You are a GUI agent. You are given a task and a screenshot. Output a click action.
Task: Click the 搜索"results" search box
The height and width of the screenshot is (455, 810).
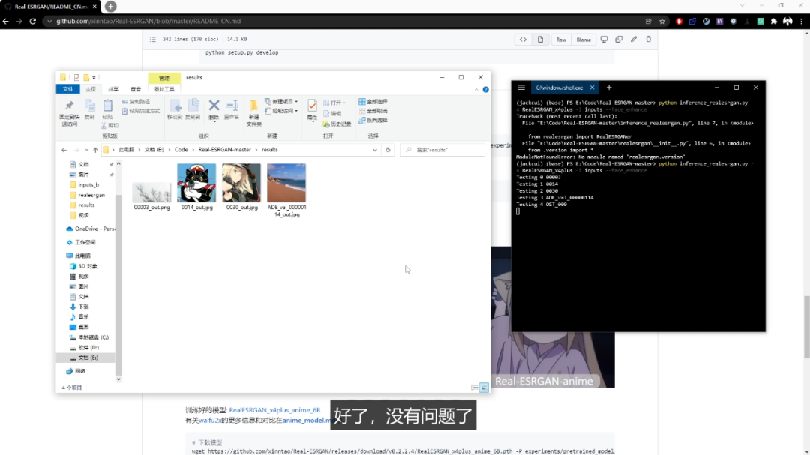point(442,150)
